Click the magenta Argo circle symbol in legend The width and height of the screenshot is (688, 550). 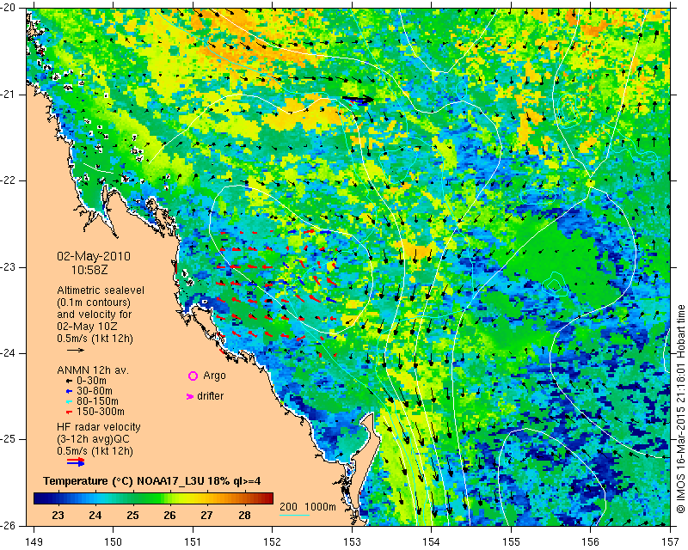tap(193, 376)
